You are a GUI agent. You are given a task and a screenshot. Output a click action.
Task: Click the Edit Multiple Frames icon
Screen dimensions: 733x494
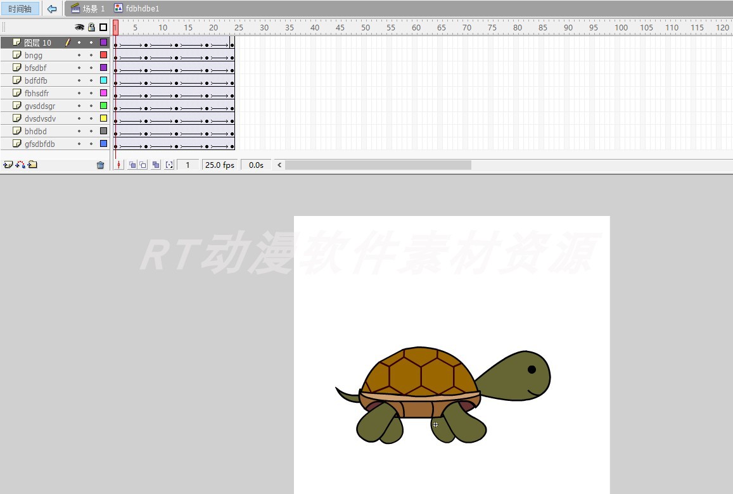click(x=156, y=164)
